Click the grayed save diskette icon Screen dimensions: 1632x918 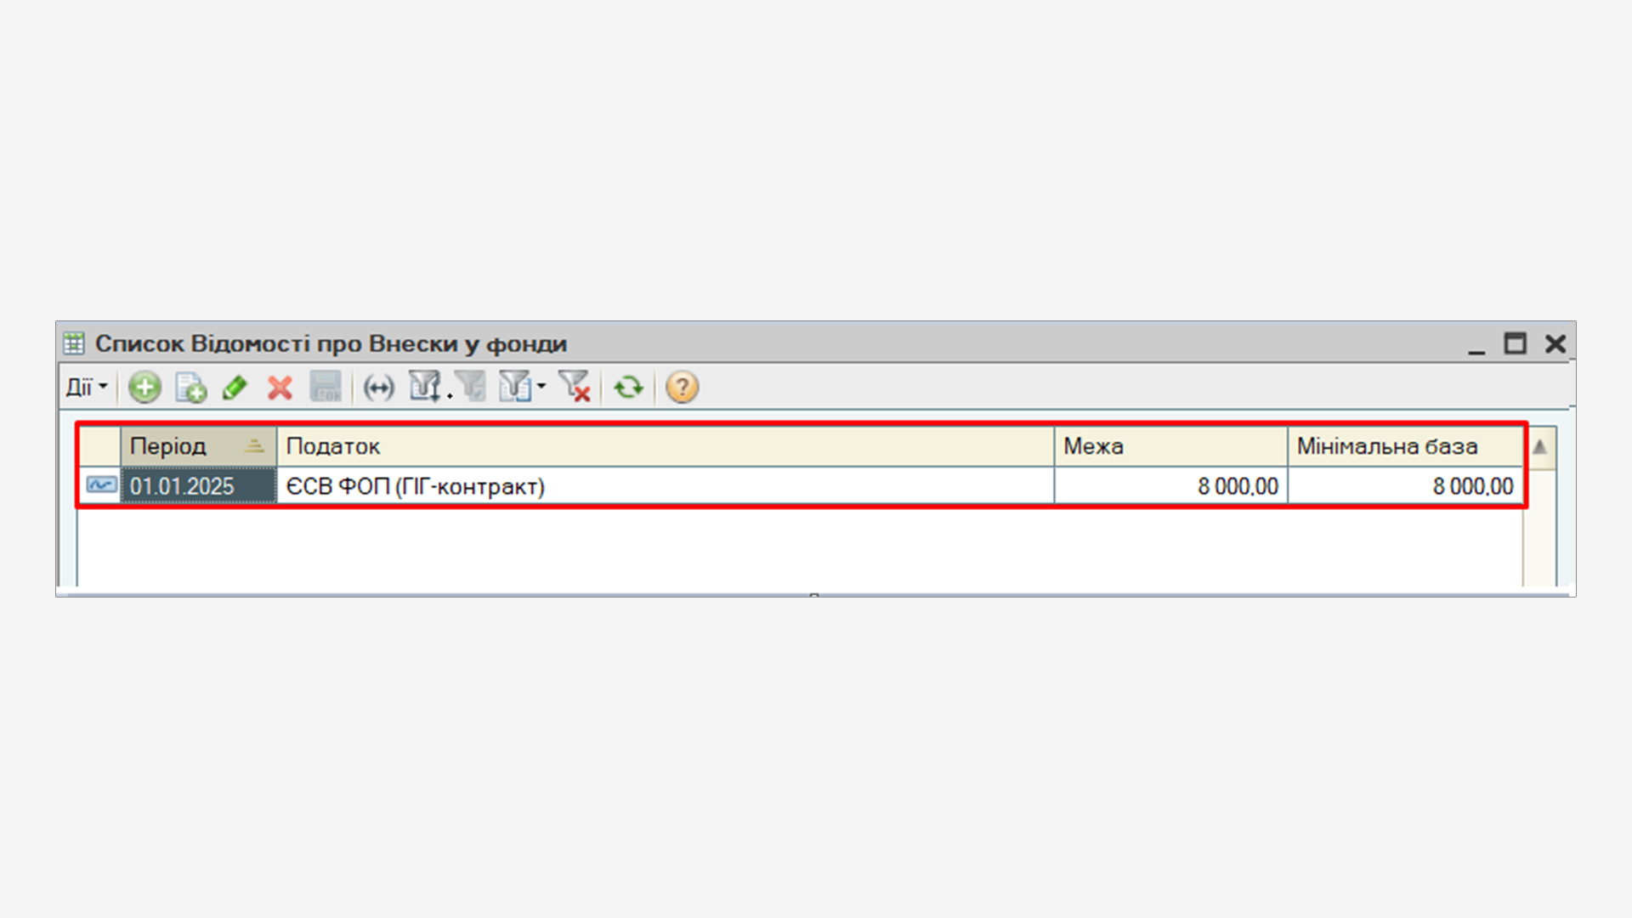point(326,388)
